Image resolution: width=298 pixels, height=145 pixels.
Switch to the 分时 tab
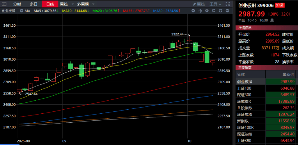coord(17,4)
